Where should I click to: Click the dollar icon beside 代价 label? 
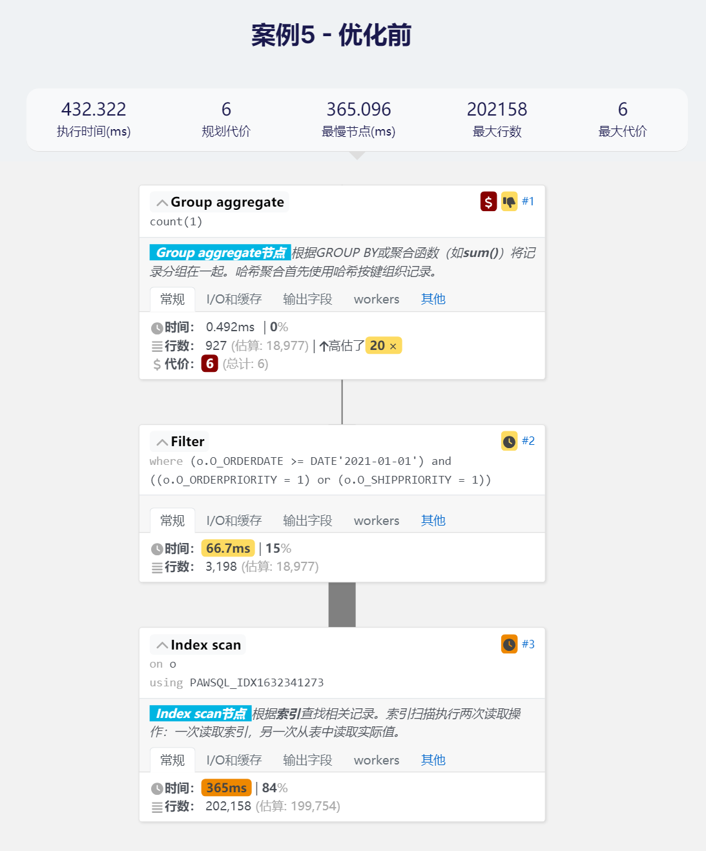click(157, 364)
